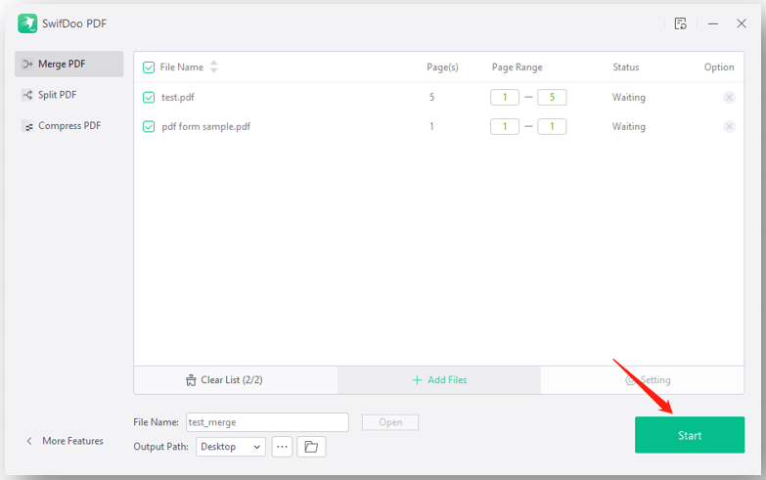This screenshot has width=766, height=480.
Task: Edit pdf form sample.pdf end page field
Action: coord(552,127)
